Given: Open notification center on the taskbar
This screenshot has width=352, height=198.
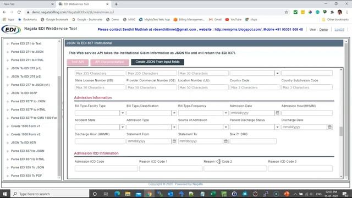Looking at the screenshot, I should (x=345, y=194).
